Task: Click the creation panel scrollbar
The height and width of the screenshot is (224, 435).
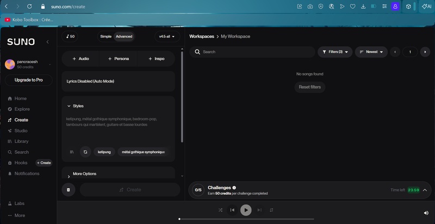Action: tap(182, 97)
